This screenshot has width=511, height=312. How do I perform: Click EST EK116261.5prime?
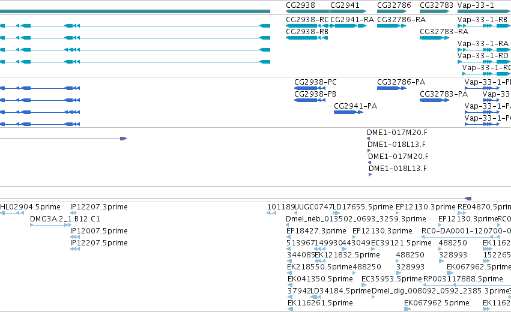(x=320, y=303)
